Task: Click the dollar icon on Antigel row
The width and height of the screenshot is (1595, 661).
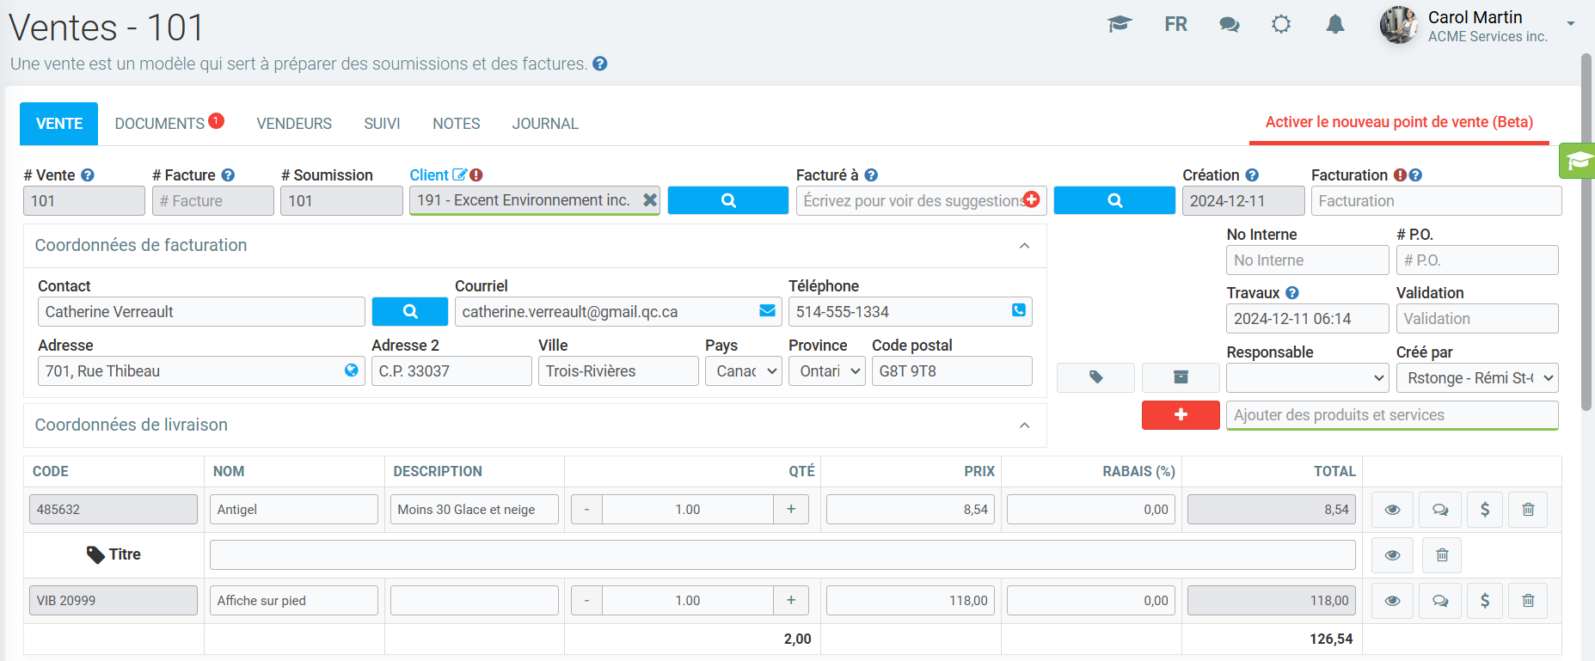Action: [1484, 510]
